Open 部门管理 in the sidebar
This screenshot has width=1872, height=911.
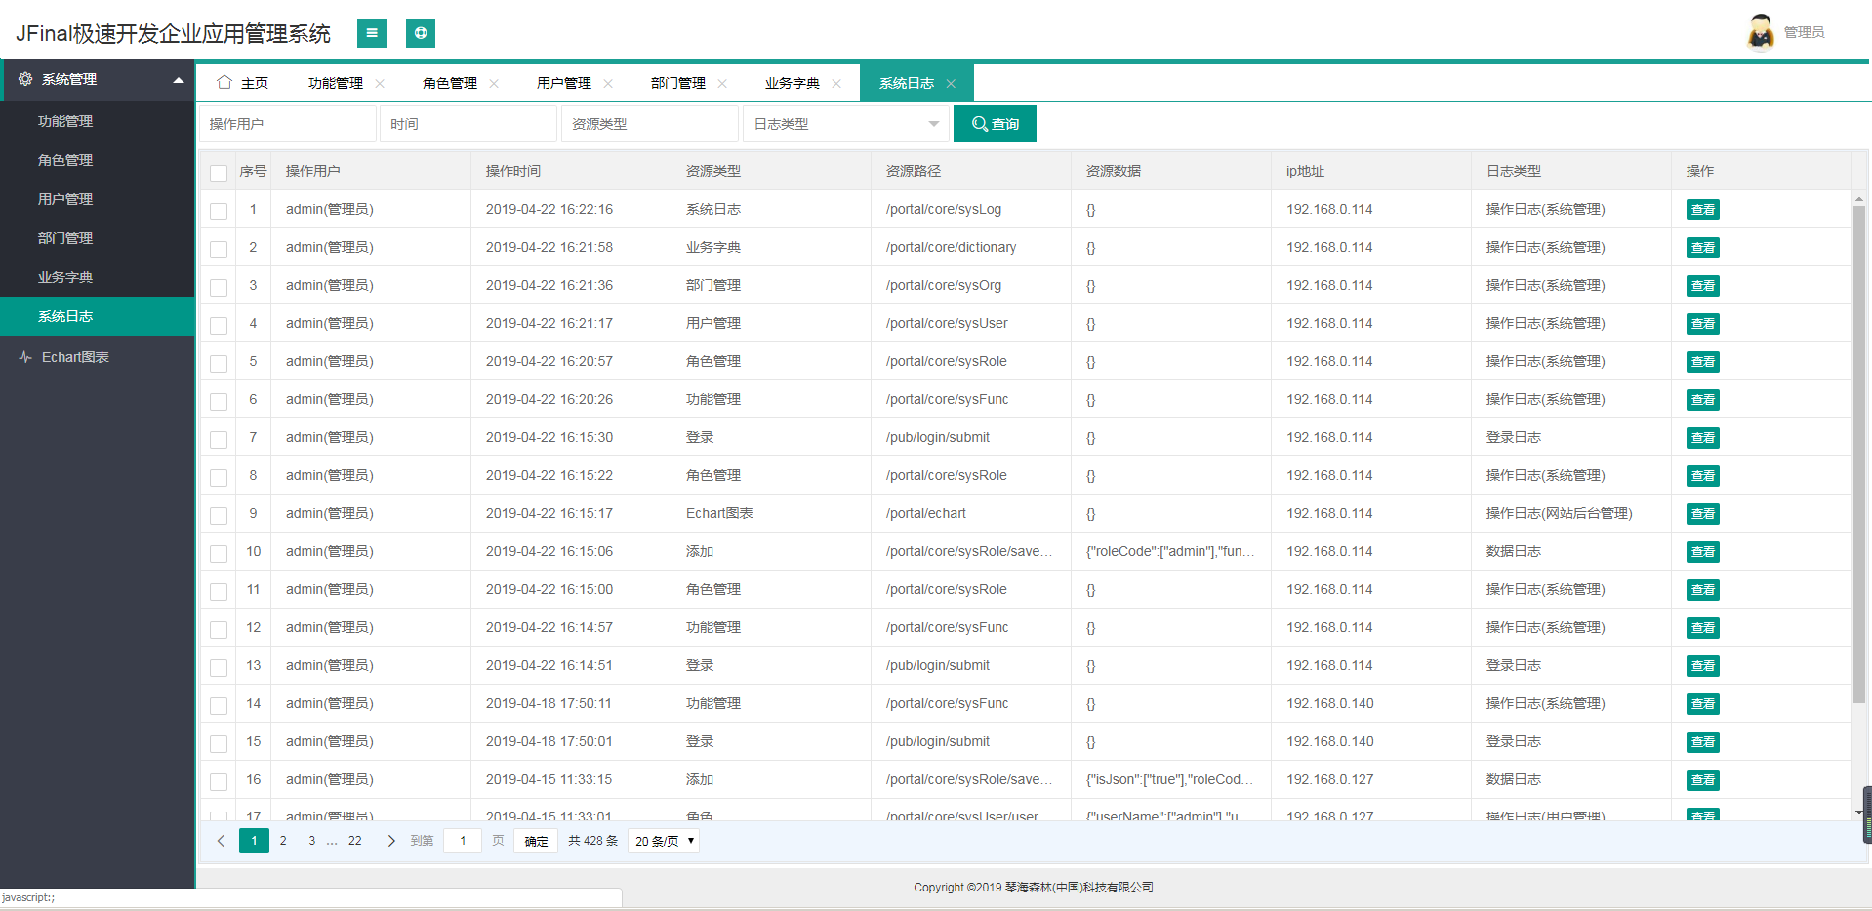(x=98, y=238)
